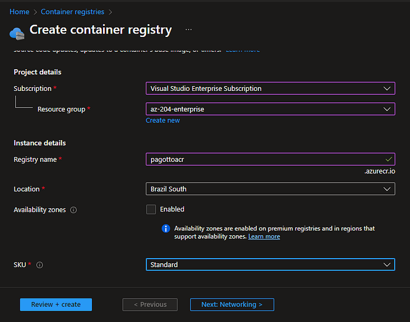This screenshot has width=410, height=322.
Task: Click the Review + create button
Action: [x=56, y=304]
